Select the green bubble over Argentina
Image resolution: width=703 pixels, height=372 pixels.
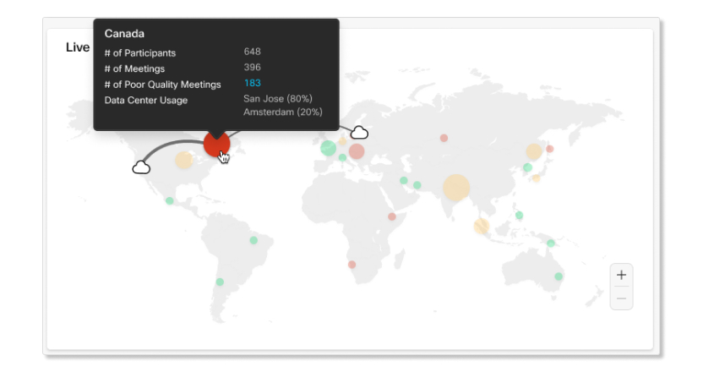click(x=220, y=282)
